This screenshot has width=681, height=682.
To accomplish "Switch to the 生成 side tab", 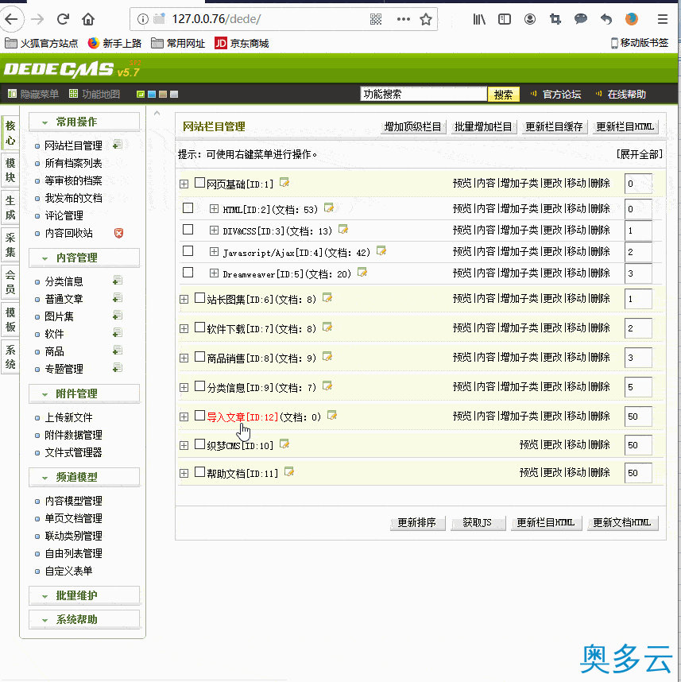I will coord(10,207).
